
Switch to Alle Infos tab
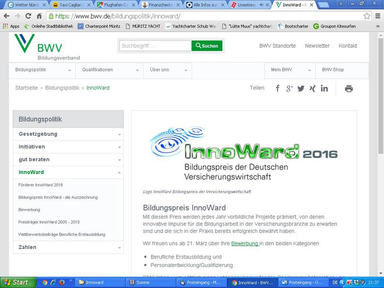[x=205, y=4]
